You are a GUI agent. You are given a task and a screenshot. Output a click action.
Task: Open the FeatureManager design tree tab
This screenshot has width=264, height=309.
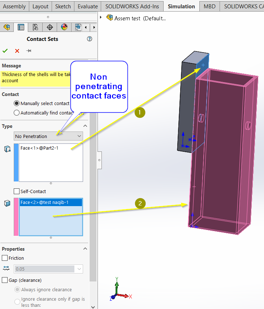pyautogui.click(x=7, y=27)
